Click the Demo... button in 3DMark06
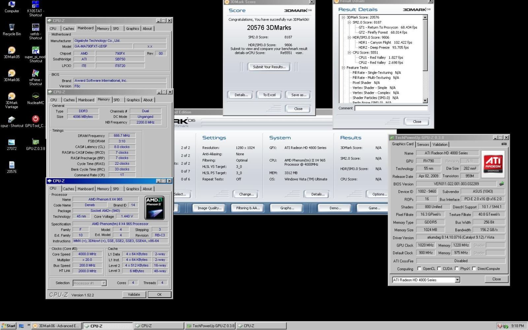This screenshot has width=528, height=330. pyautogui.click(x=335, y=208)
